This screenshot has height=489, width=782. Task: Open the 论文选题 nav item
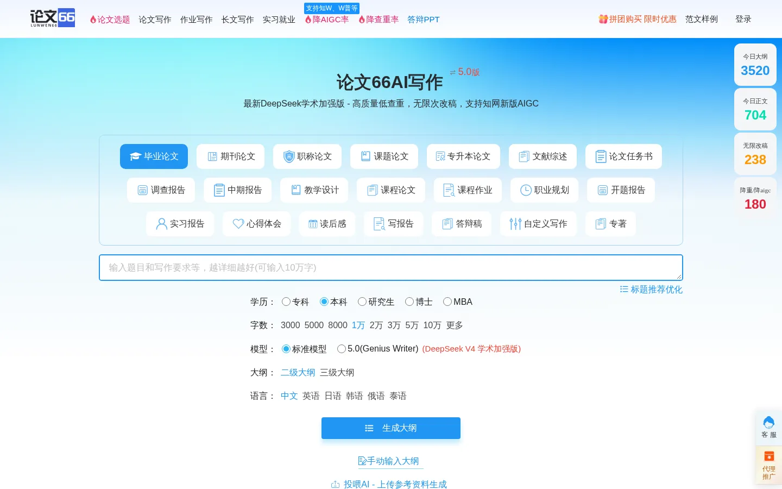[x=110, y=20]
